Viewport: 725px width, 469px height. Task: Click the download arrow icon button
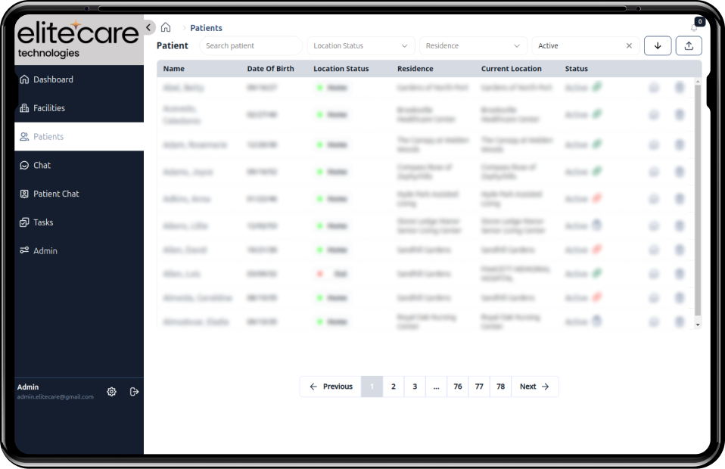pos(658,45)
